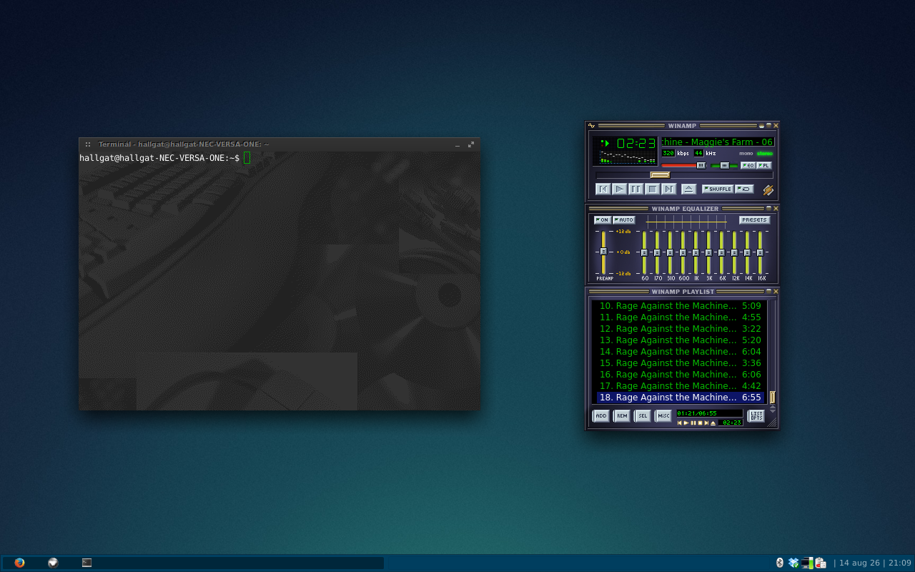
Task: Click the 12K equalizer band slider
Action: point(734,252)
